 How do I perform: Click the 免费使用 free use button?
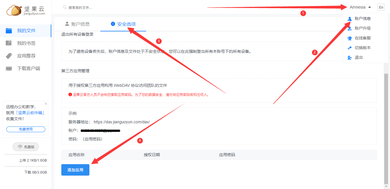25,129
